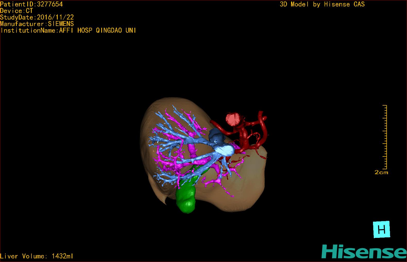Click the Manufacturer:SIEMENS text

pos(37,24)
